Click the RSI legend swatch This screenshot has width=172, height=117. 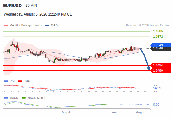click(6, 81)
